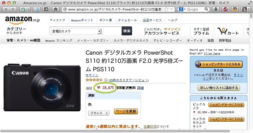Click the 検索 search button
The image size is (253, 133).
point(127,31)
